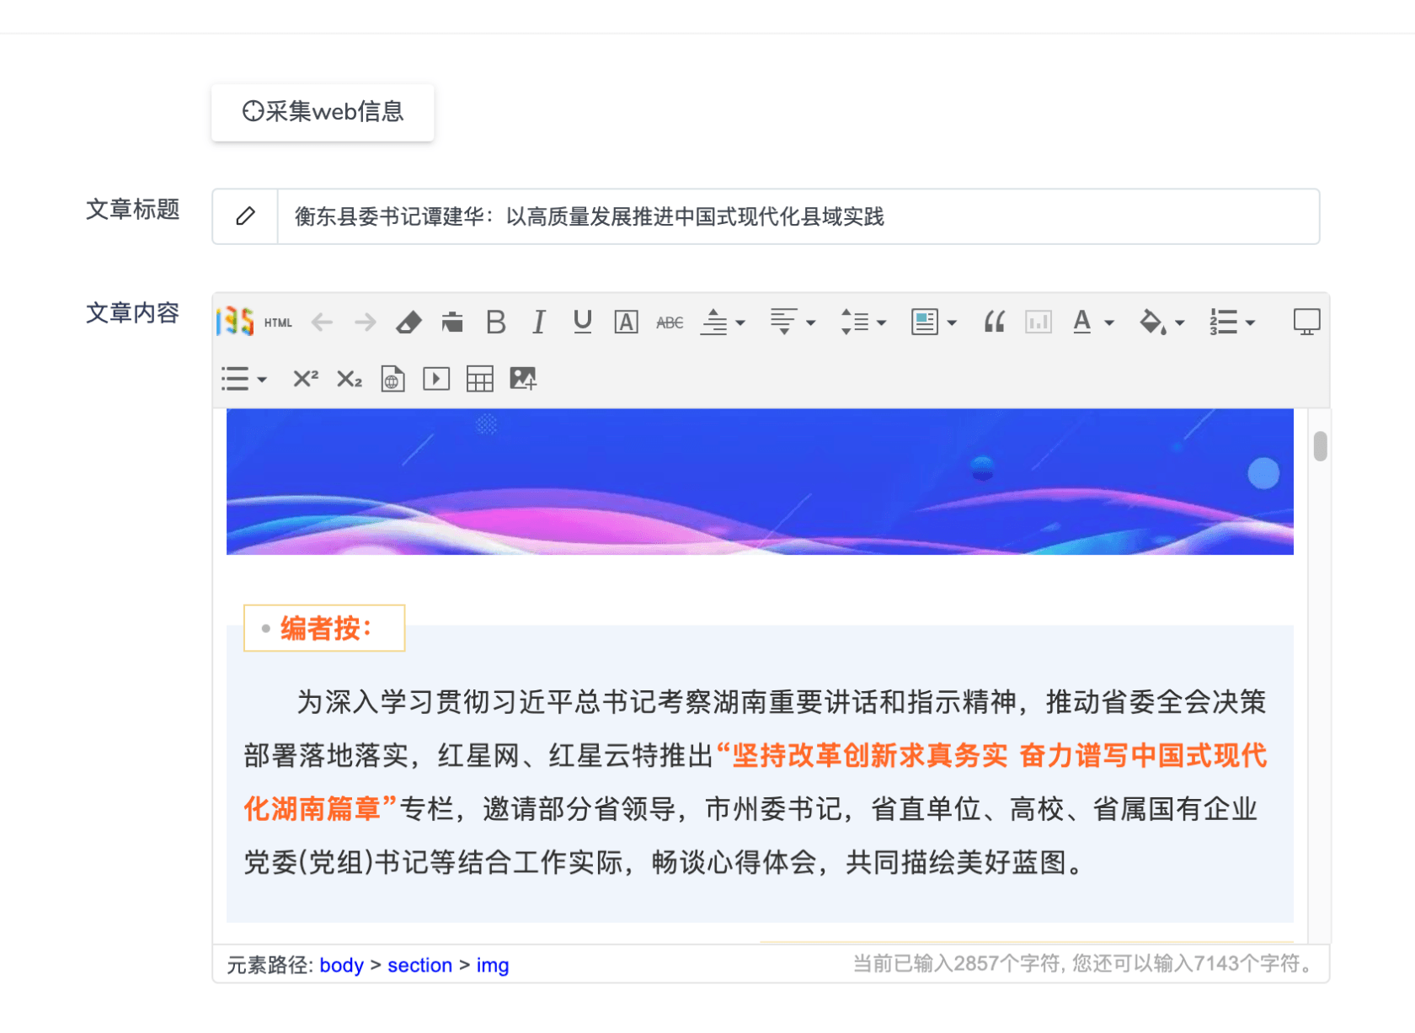Click the background color paint bucket

1153,322
